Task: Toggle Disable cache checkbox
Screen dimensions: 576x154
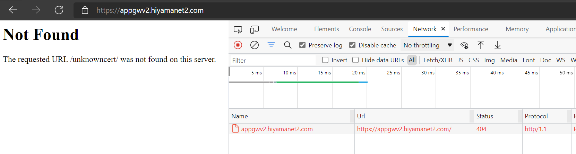Action: coord(352,45)
